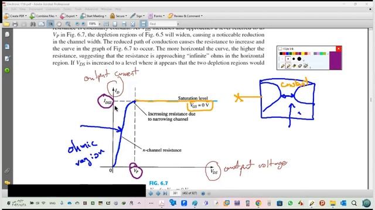375x210 pixels.
Task: Open File Explorer from the taskbar
Action: click(333, 203)
